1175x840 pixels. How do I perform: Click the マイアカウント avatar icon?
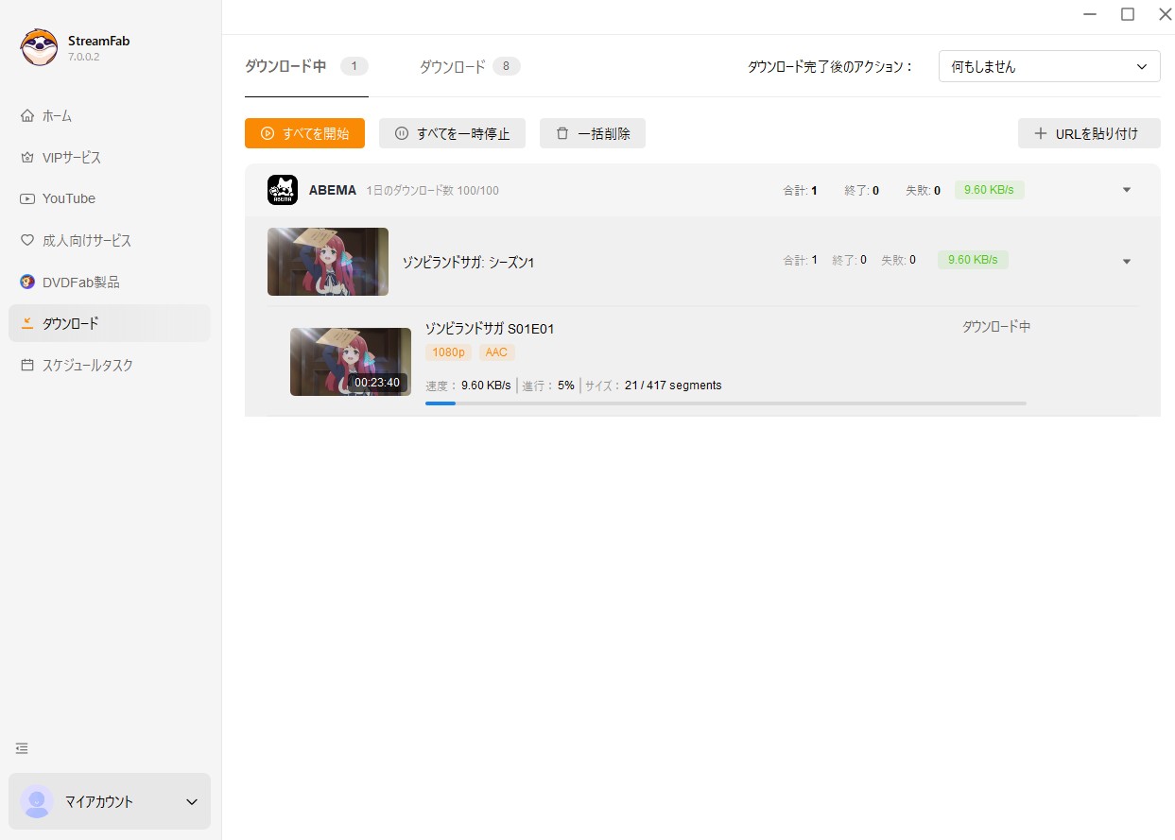click(x=38, y=801)
